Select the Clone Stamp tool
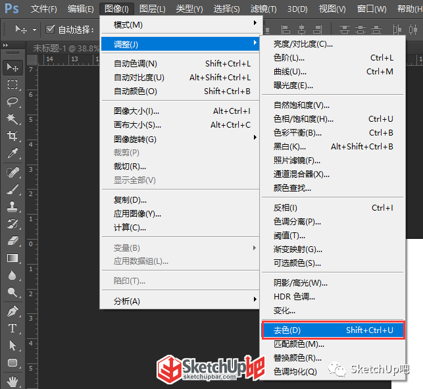 [x=12, y=207]
